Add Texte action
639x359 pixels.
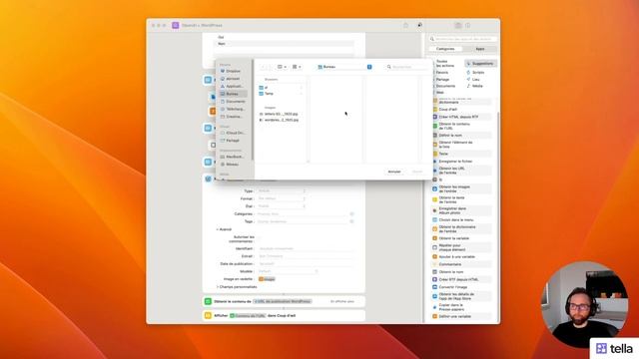[x=461, y=154]
